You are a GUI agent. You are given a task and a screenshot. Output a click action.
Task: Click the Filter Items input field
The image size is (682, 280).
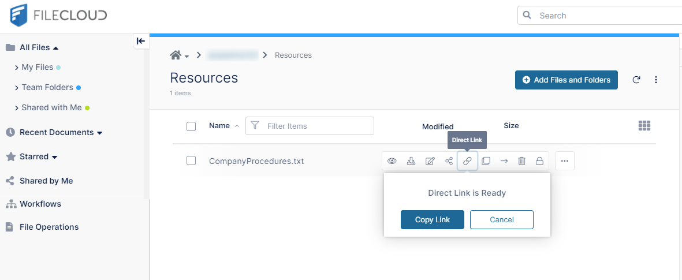(316, 126)
